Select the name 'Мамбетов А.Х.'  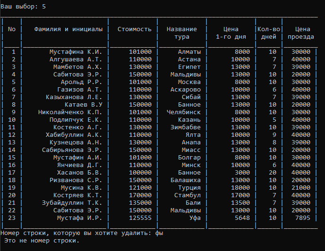tap(78, 67)
